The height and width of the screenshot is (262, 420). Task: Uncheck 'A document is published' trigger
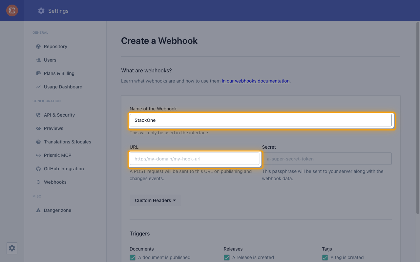tap(133, 257)
